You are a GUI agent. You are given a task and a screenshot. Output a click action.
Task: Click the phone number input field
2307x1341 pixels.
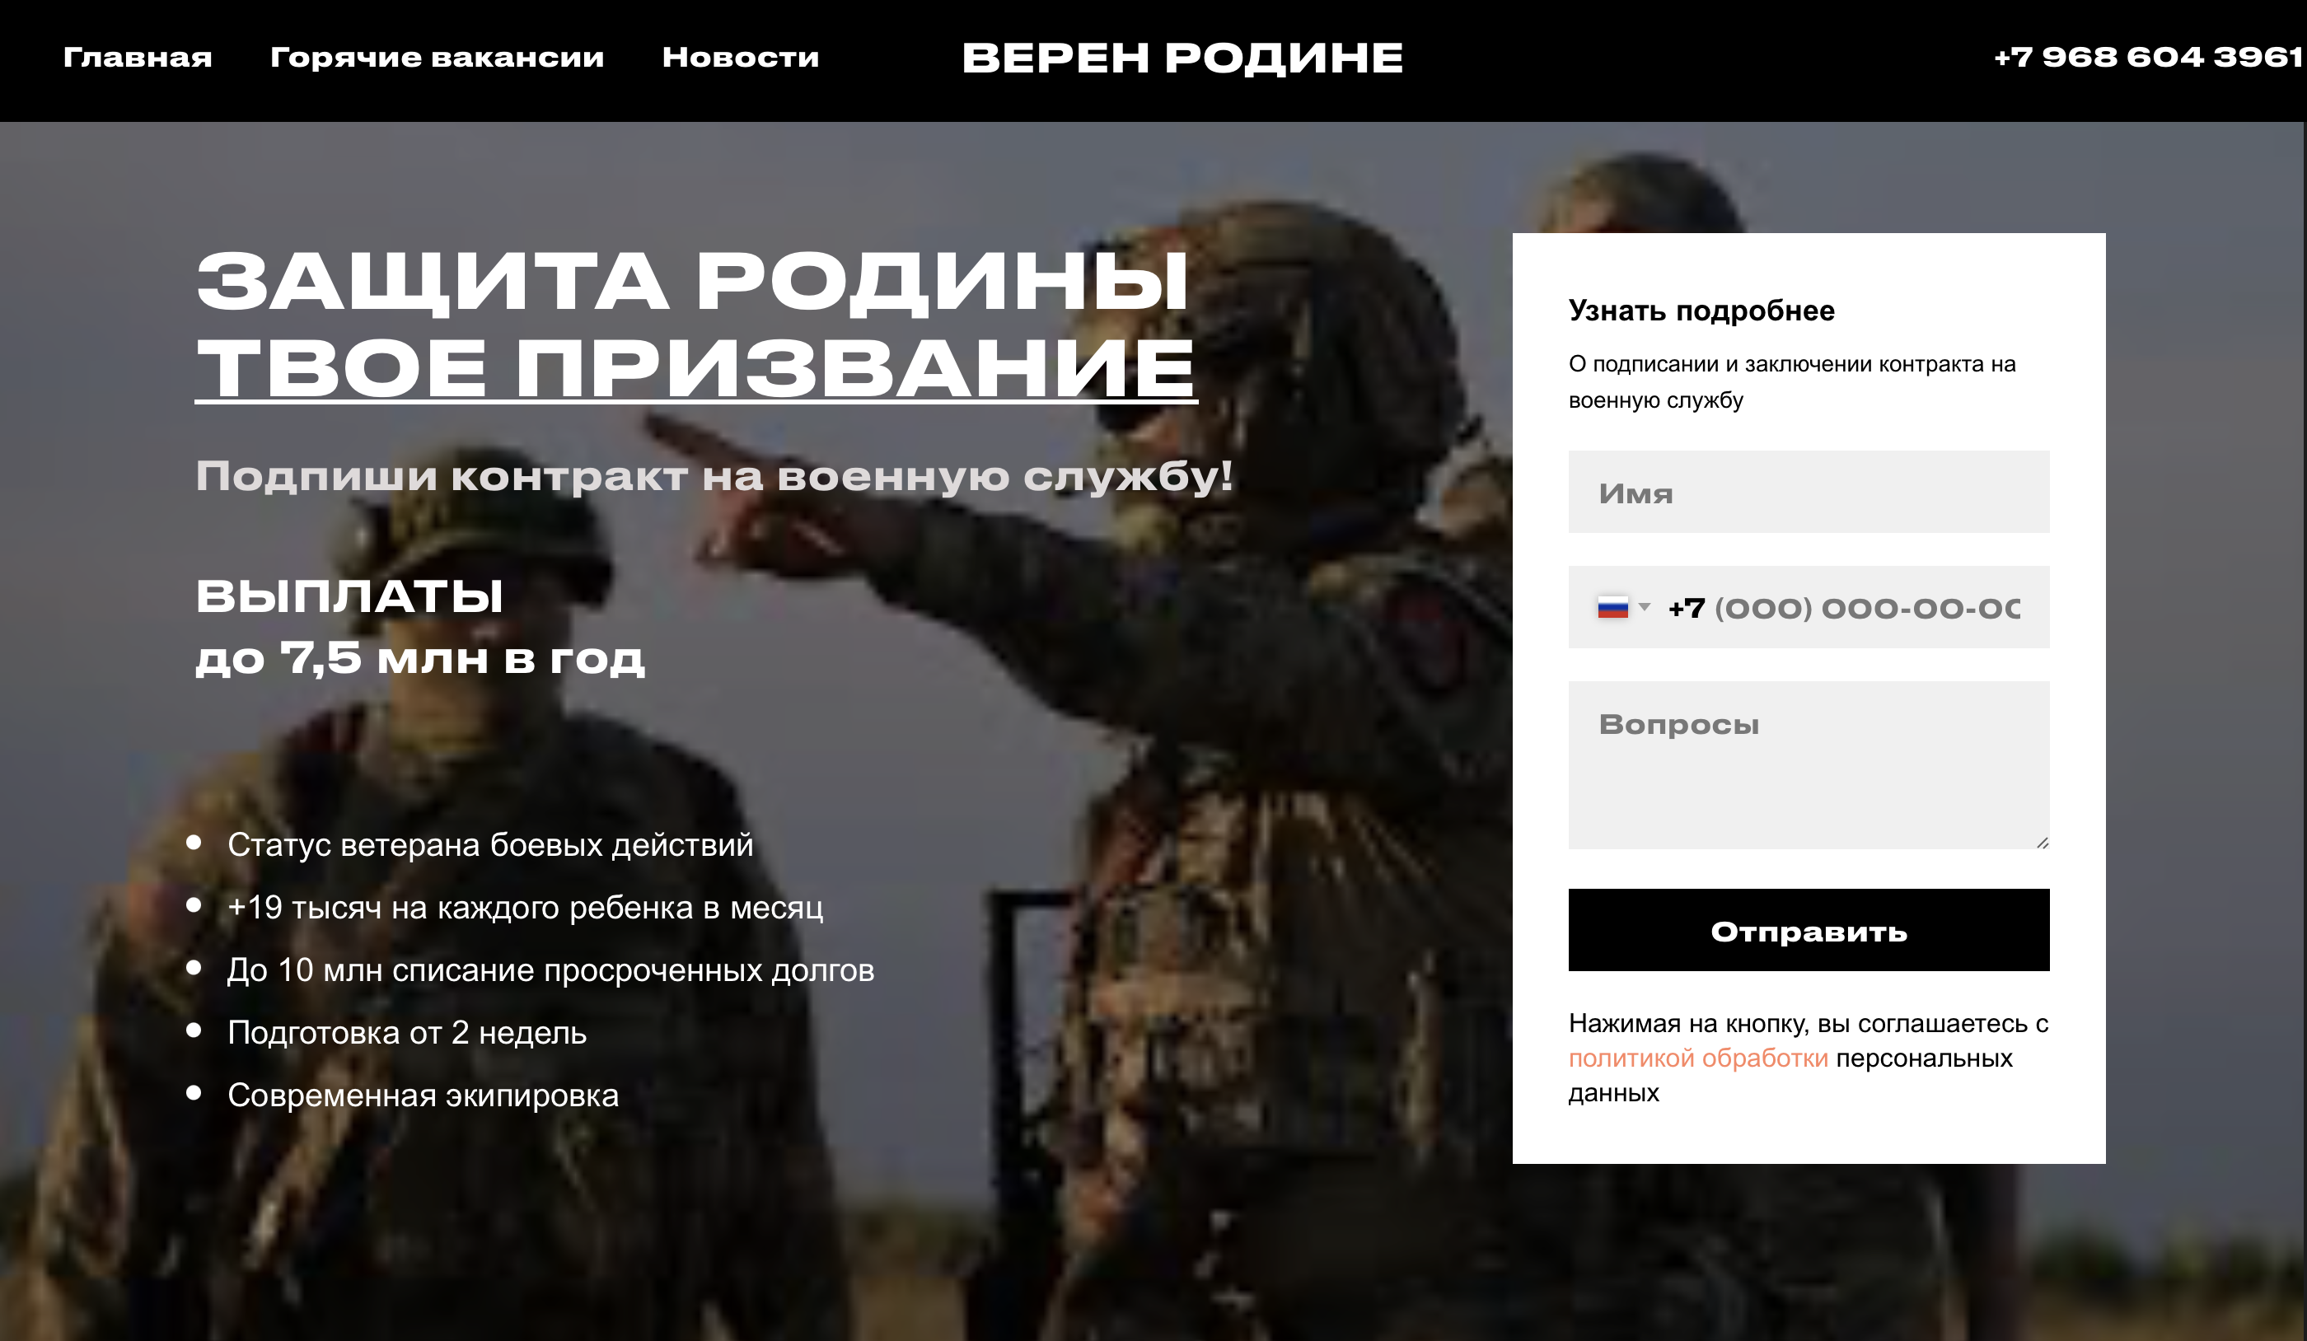(1844, 608)
